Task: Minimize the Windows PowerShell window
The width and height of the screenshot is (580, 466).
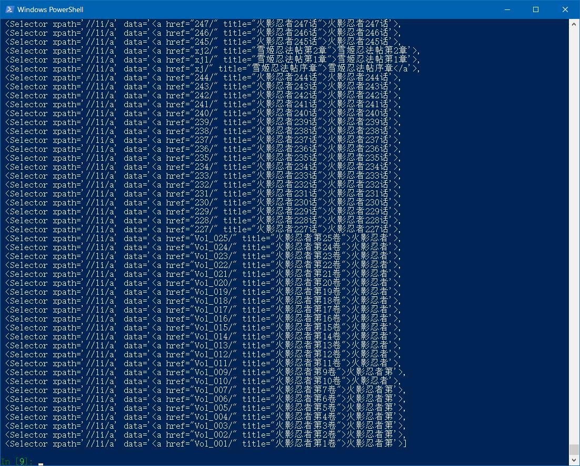Action: [507, 9]
